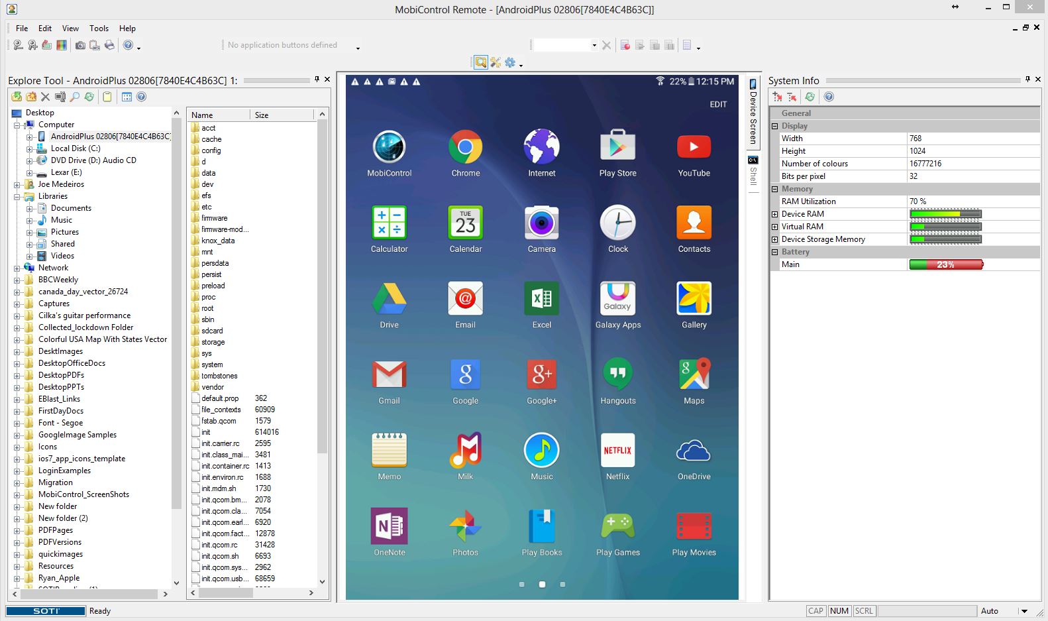The width and height of the screenshot is (1048, 621).
Task: Select the Network tree item
Action: click(53, 268)
